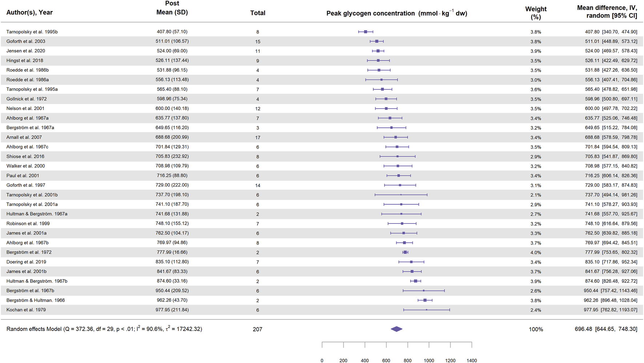Select the Shiose et al. 2016 author label

[25, 157]
